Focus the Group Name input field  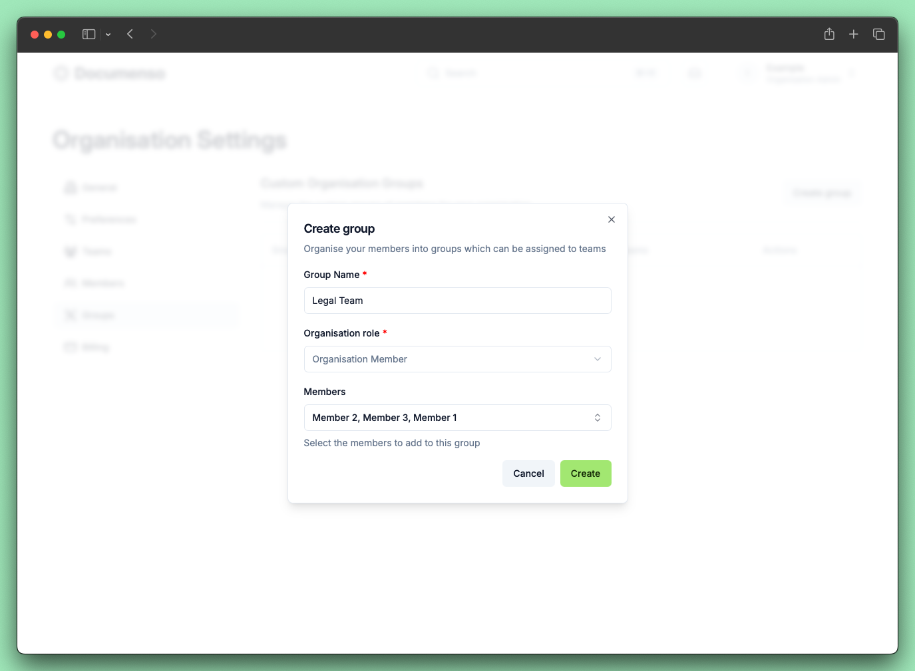[457, 301]
